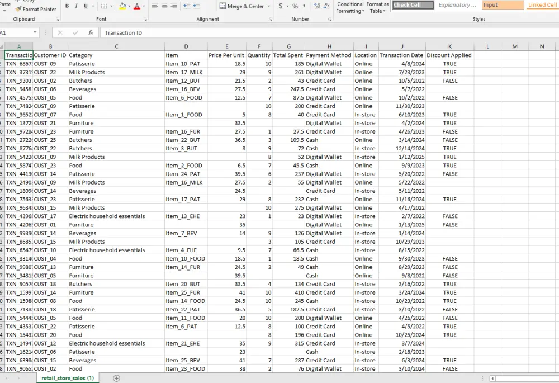Select Total Spent cell 247.5

(289, 89)
